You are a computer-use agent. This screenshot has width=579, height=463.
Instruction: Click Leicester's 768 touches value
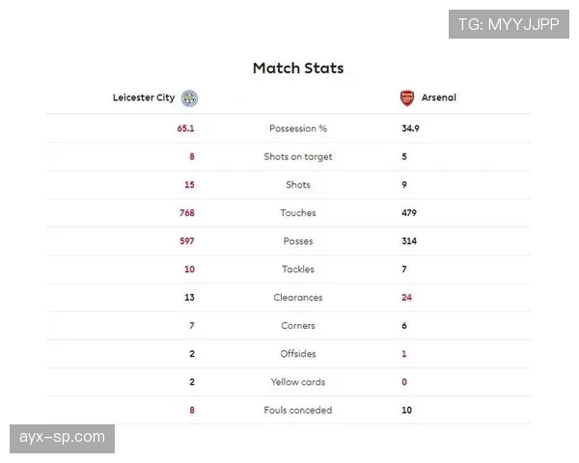186,213
